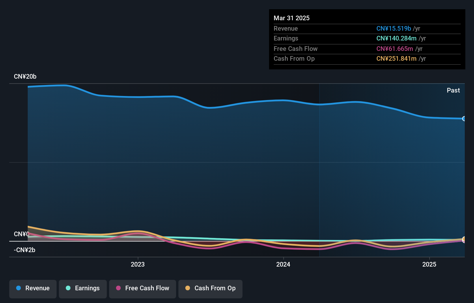Click the CN¥251.841m cash from op value
The height and width of the screenshot is (303, 474).
(396, 58)
